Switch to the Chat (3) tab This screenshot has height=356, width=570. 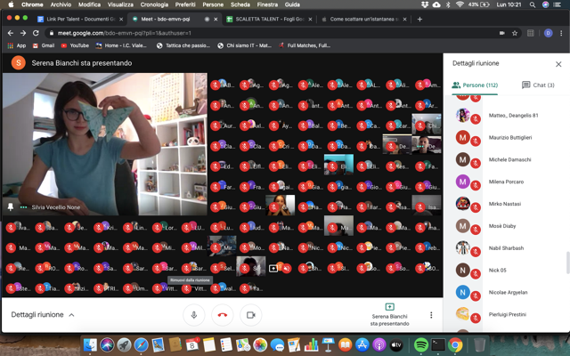(x=538, y=85)
